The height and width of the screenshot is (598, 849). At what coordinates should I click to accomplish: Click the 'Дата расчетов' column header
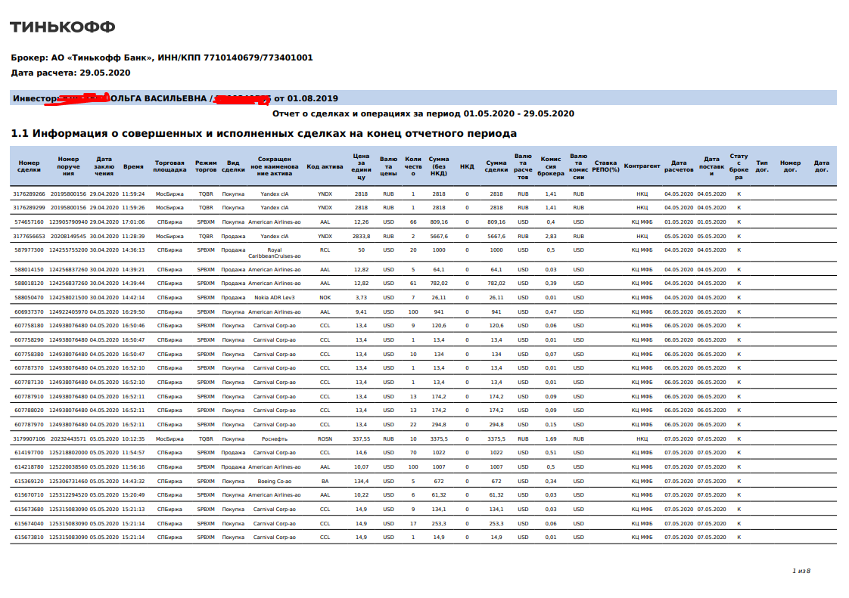tap(679, 166)
